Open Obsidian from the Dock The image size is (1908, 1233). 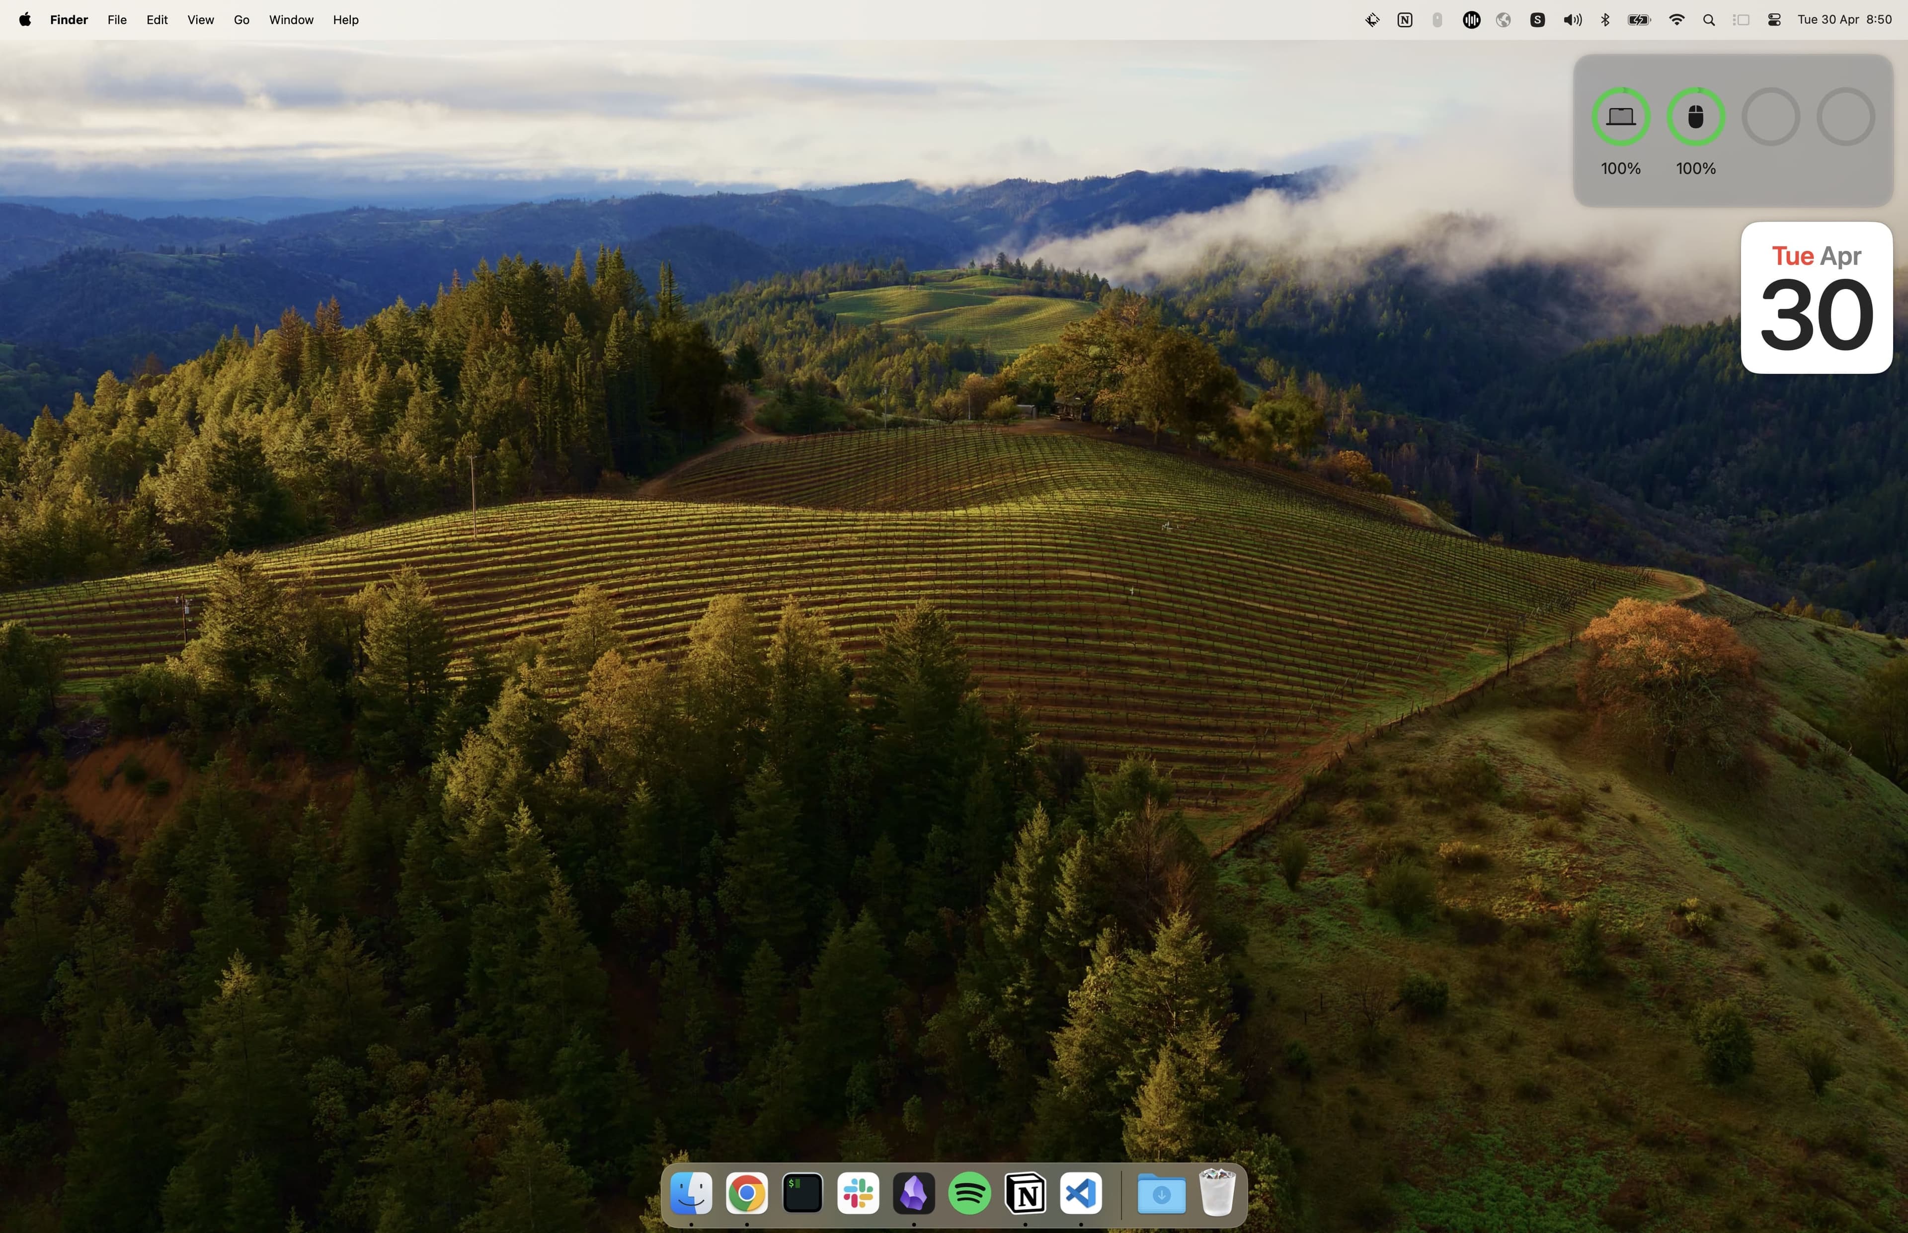click(x=914, y=1193)
